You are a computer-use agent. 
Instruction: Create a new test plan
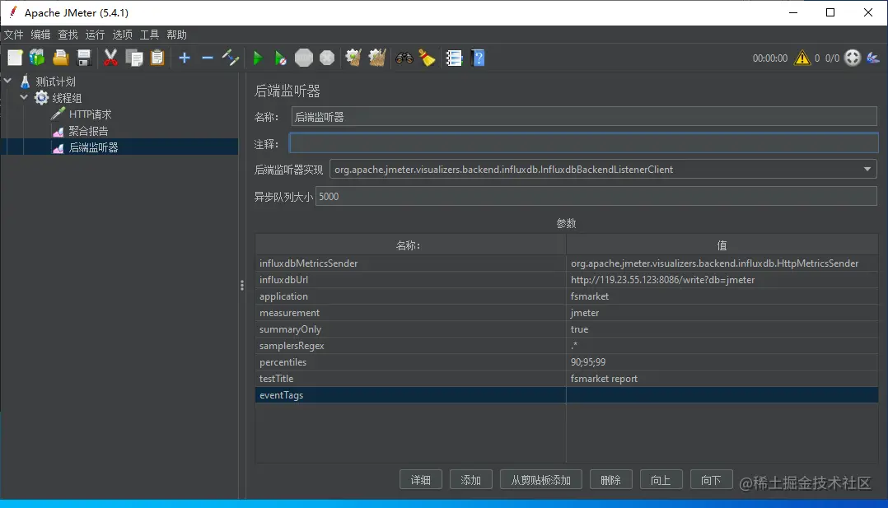tap(15, 58)
